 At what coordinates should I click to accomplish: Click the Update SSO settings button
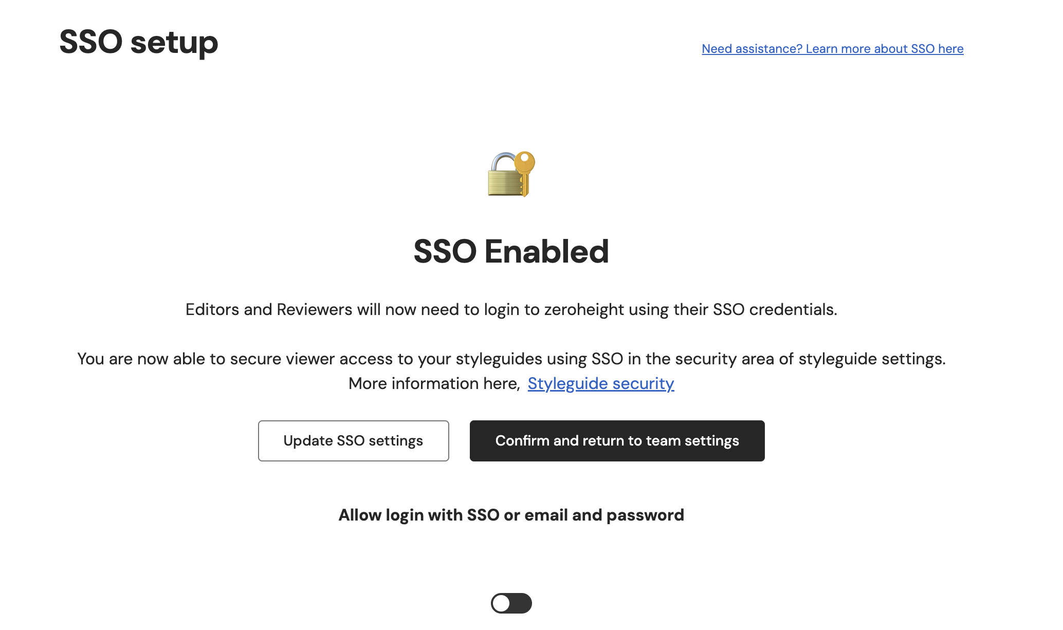[353, 441]
